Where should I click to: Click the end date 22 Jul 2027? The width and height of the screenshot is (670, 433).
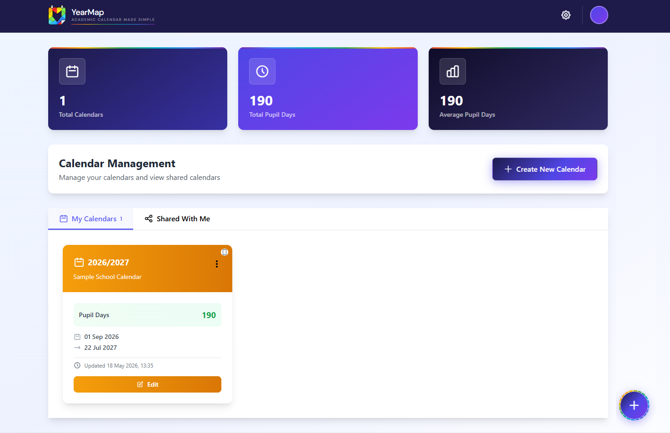click(x=100, y=348)
